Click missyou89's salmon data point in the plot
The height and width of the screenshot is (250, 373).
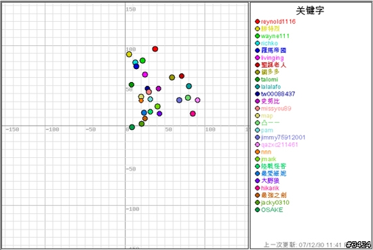149,92
